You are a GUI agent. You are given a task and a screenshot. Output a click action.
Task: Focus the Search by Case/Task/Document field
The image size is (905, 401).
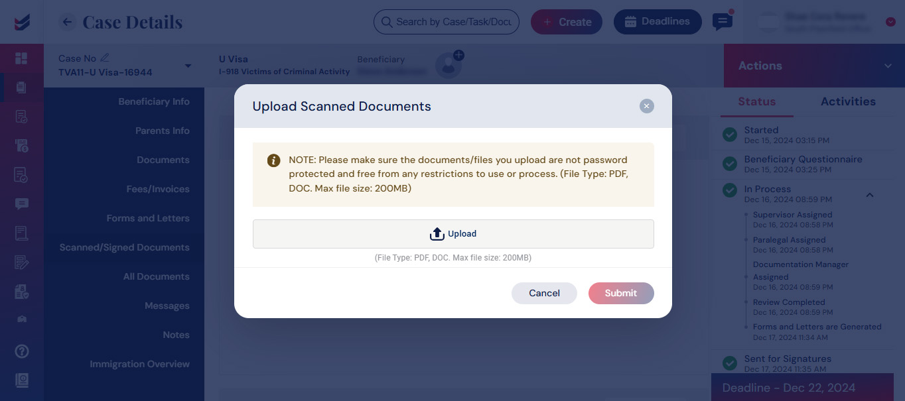point(447,22)
